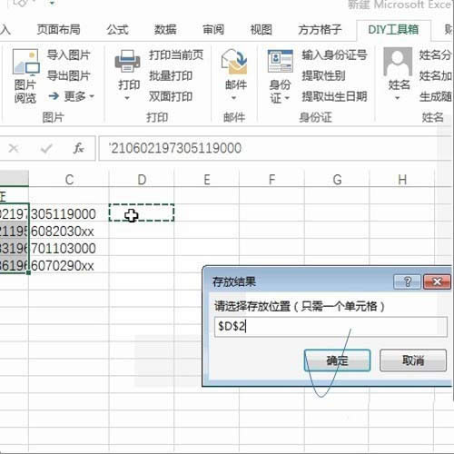The image size is (454, 454).
Task: Expand the 打印 dropdown arrow
Action: 127,98
